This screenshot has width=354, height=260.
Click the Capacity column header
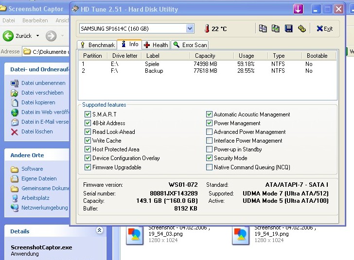[x=205, y=56]
